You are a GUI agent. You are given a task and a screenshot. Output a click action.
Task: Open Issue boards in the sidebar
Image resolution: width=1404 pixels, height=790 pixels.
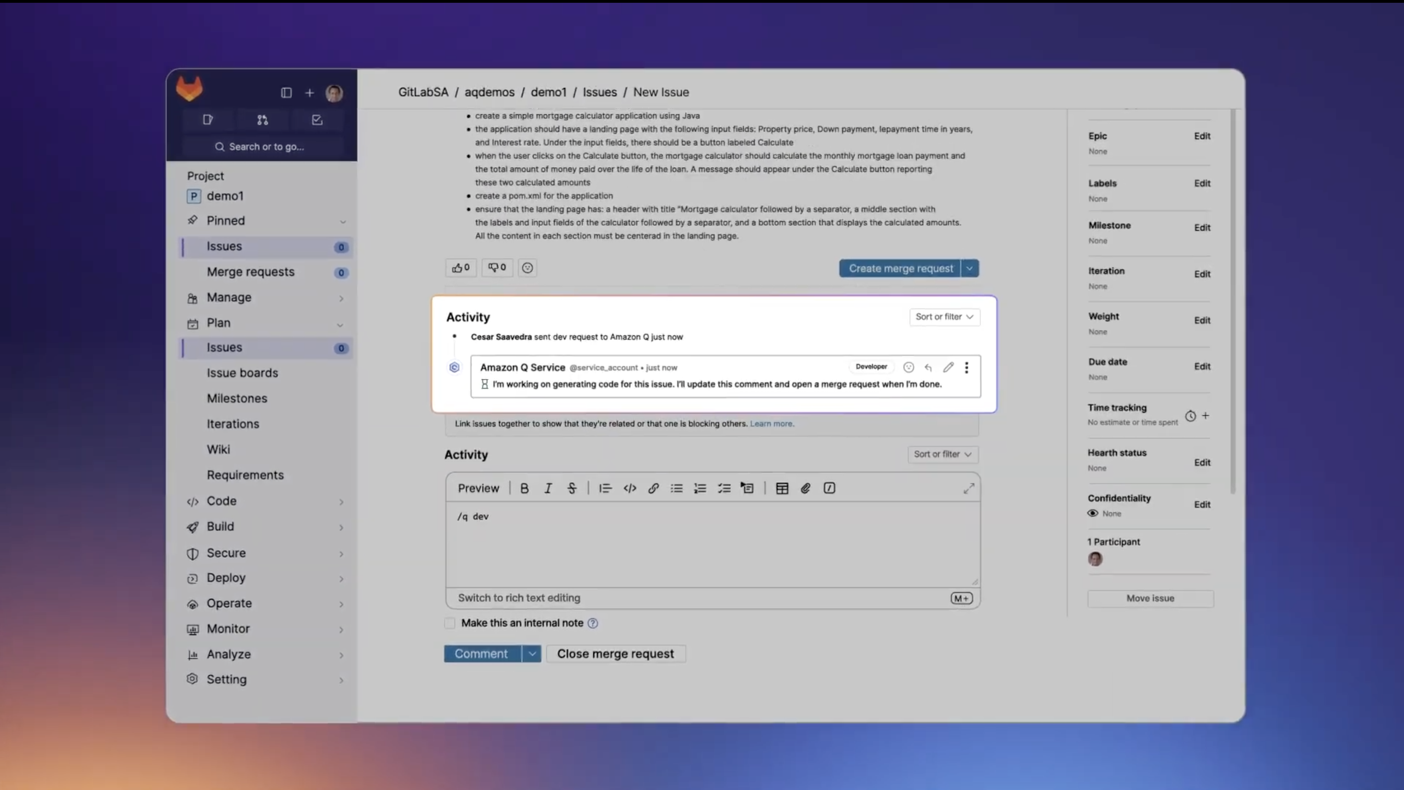(242, 373)
